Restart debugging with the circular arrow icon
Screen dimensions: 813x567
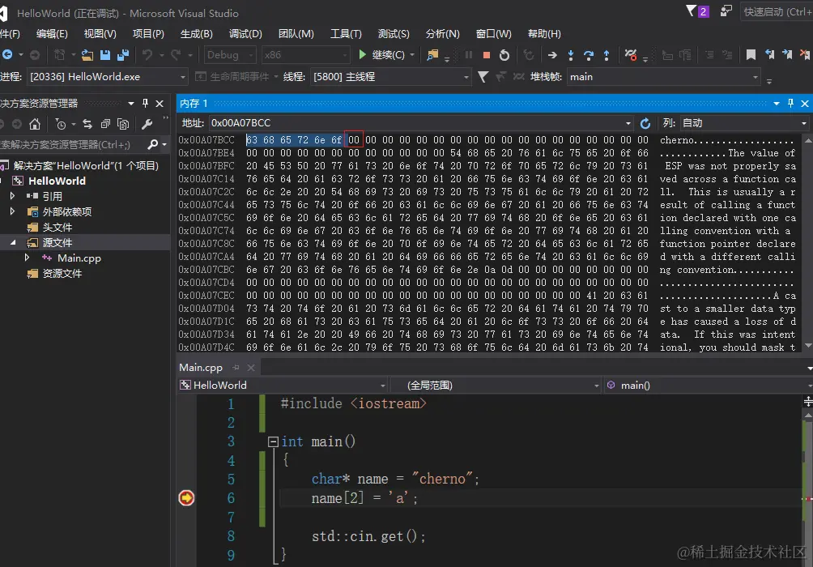pos(504,55)
